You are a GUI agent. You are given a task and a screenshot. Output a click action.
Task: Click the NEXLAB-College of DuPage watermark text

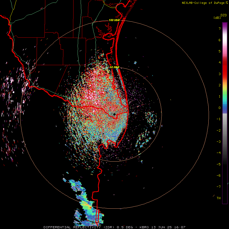(204, 3)
